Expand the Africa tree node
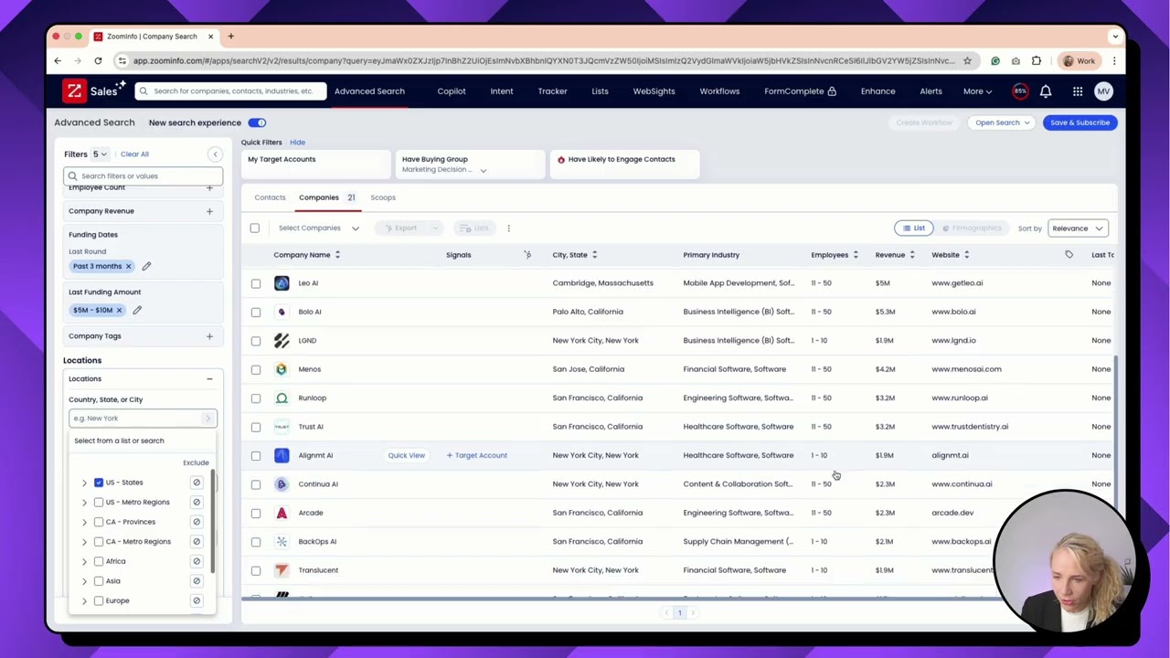Image resolution: width=1170 pixels, height=658 pixels. point(84,561)
